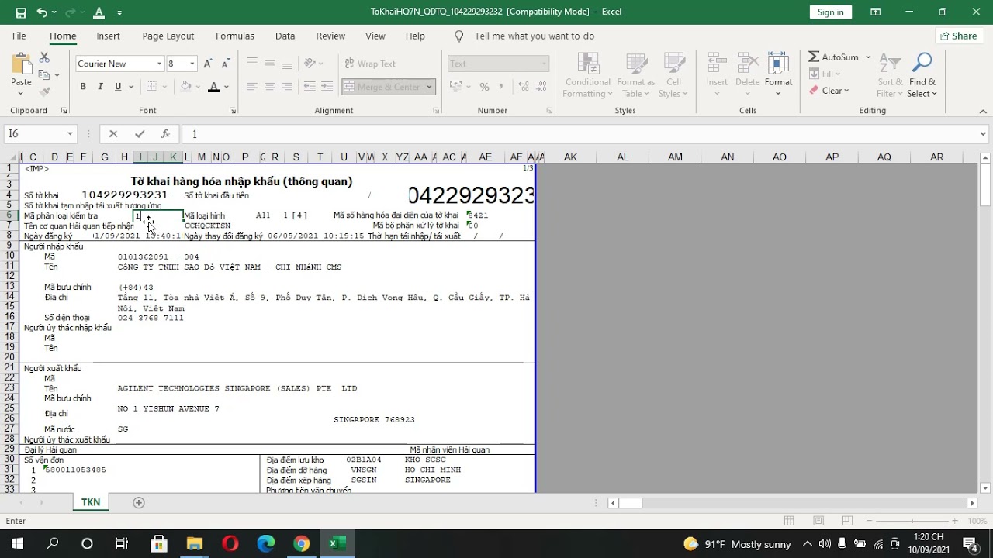Increase decimal places
993x558 pixels.
click(524, 87)
